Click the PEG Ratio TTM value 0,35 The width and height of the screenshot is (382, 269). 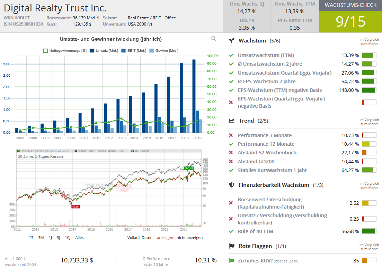[295, 28]
